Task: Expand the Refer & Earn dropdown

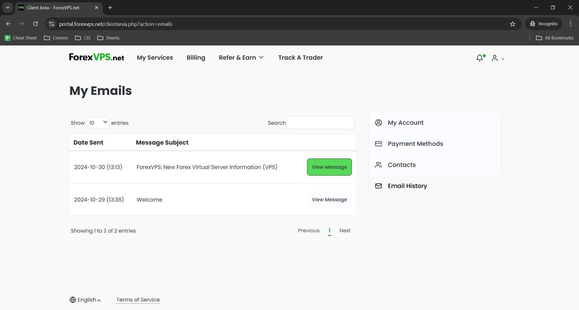Action: click(241, 58)
